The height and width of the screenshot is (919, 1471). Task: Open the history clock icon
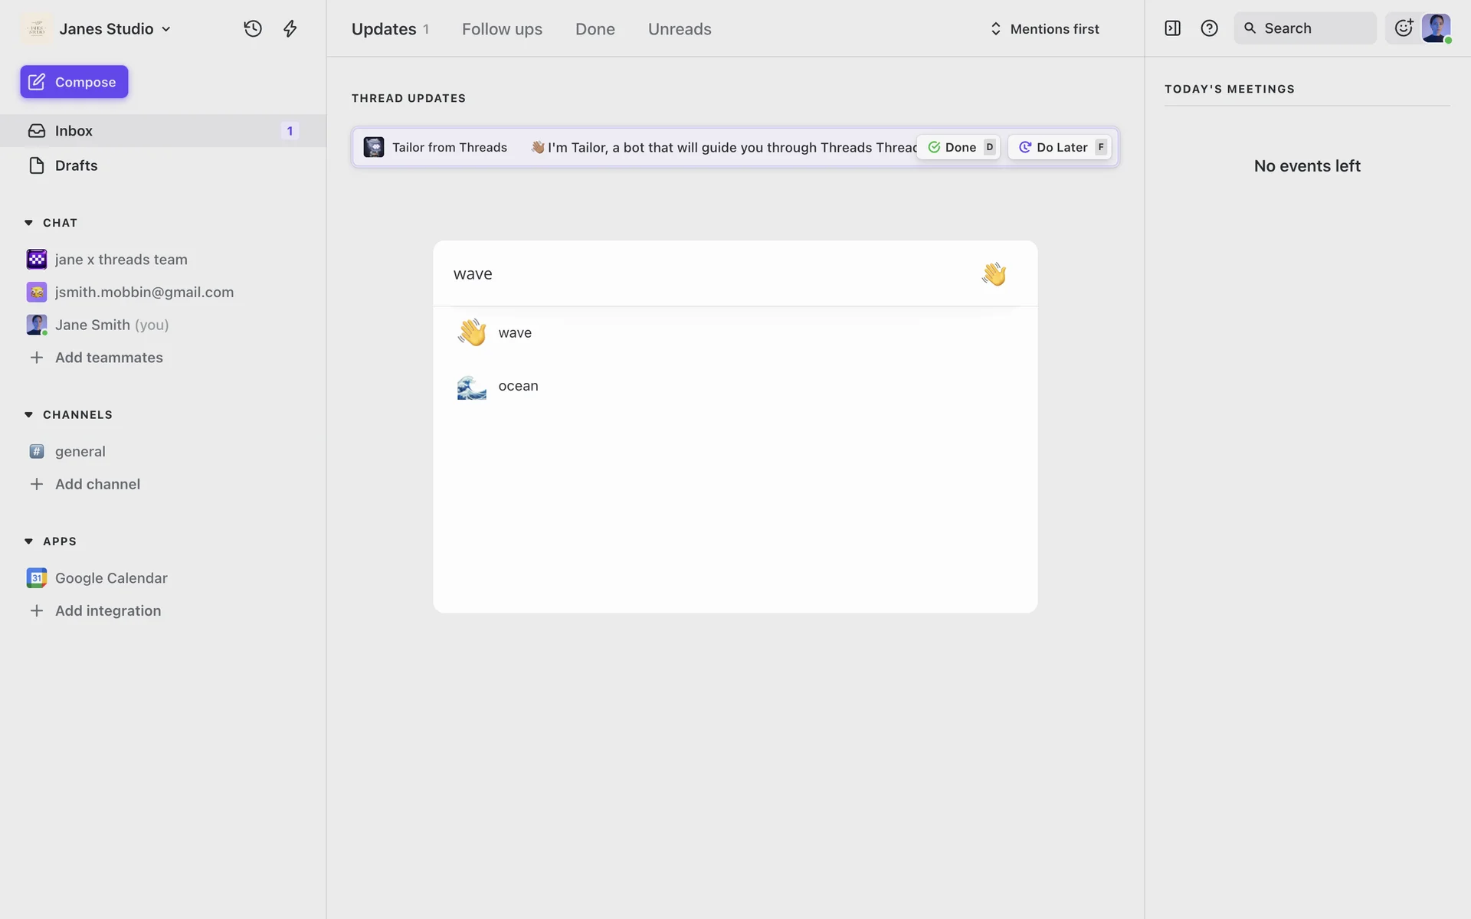[x=253, y=29]
